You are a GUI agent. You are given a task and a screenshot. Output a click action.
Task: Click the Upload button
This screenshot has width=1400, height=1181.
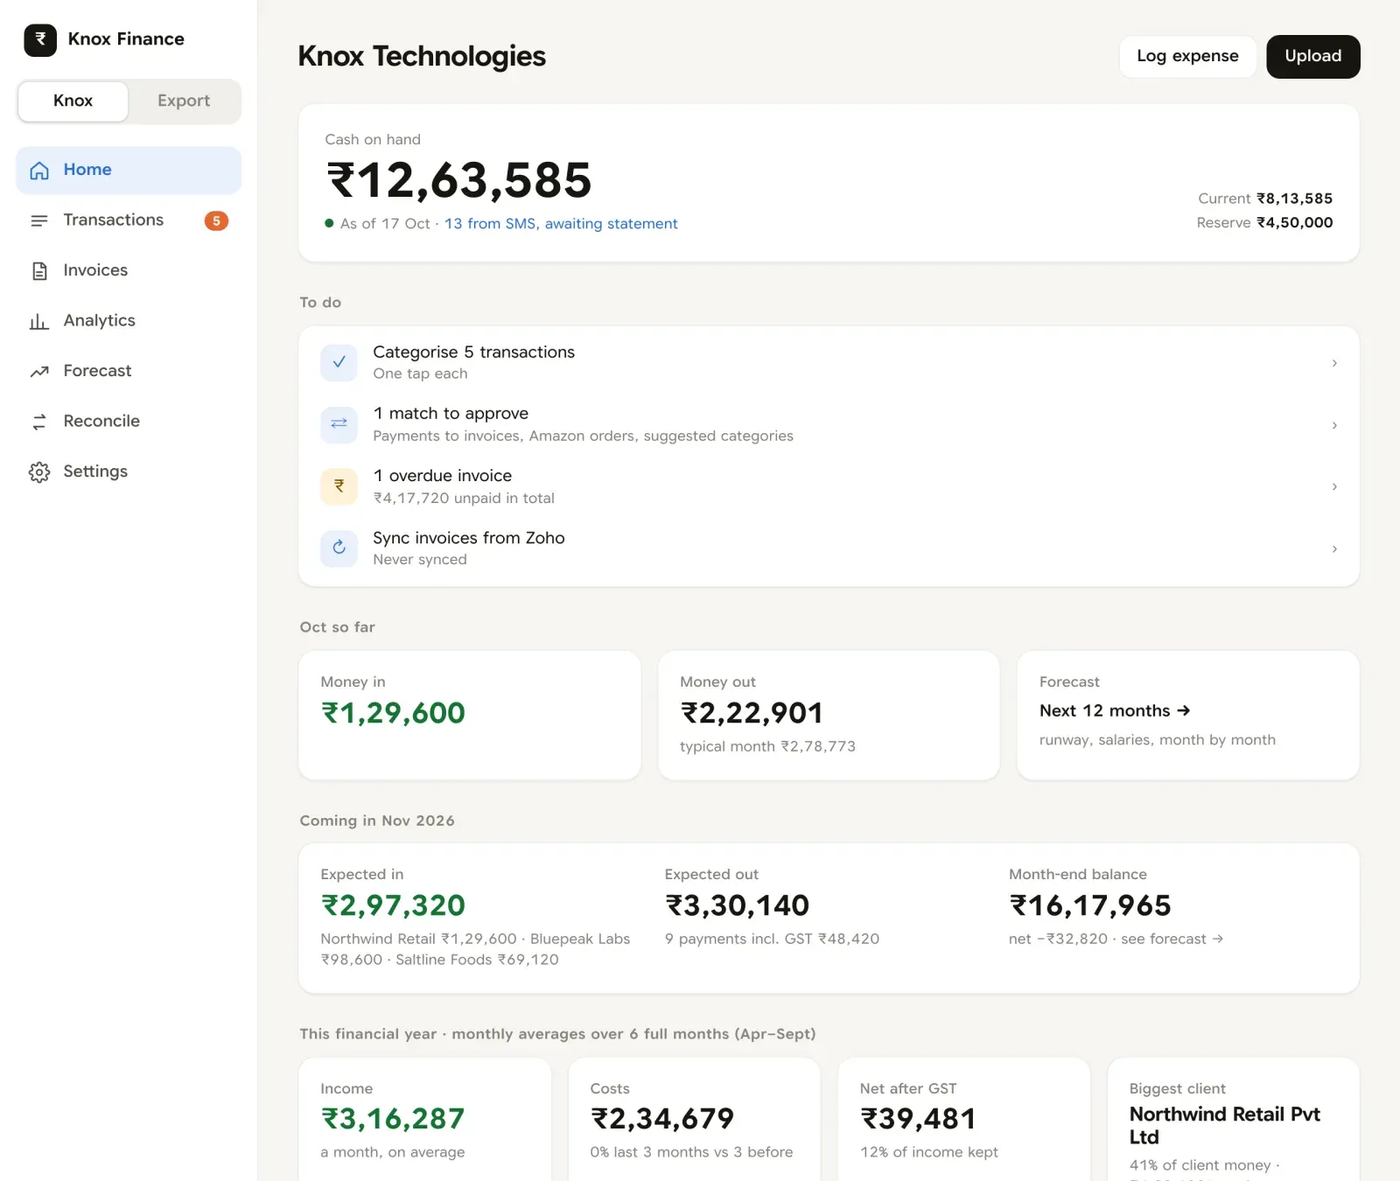coord(1313,56)
